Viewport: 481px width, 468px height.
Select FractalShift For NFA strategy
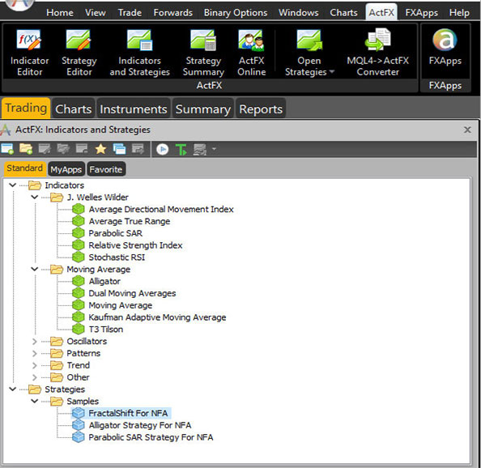coord(128,413)
